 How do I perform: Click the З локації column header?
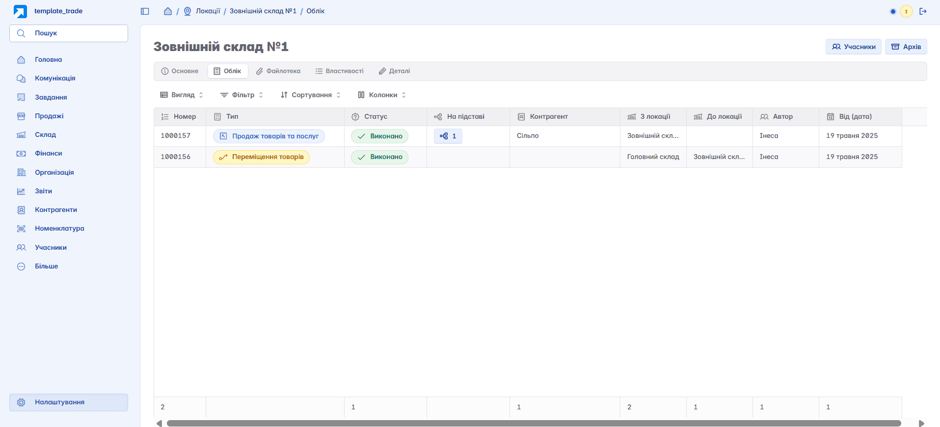coord(653,117)
